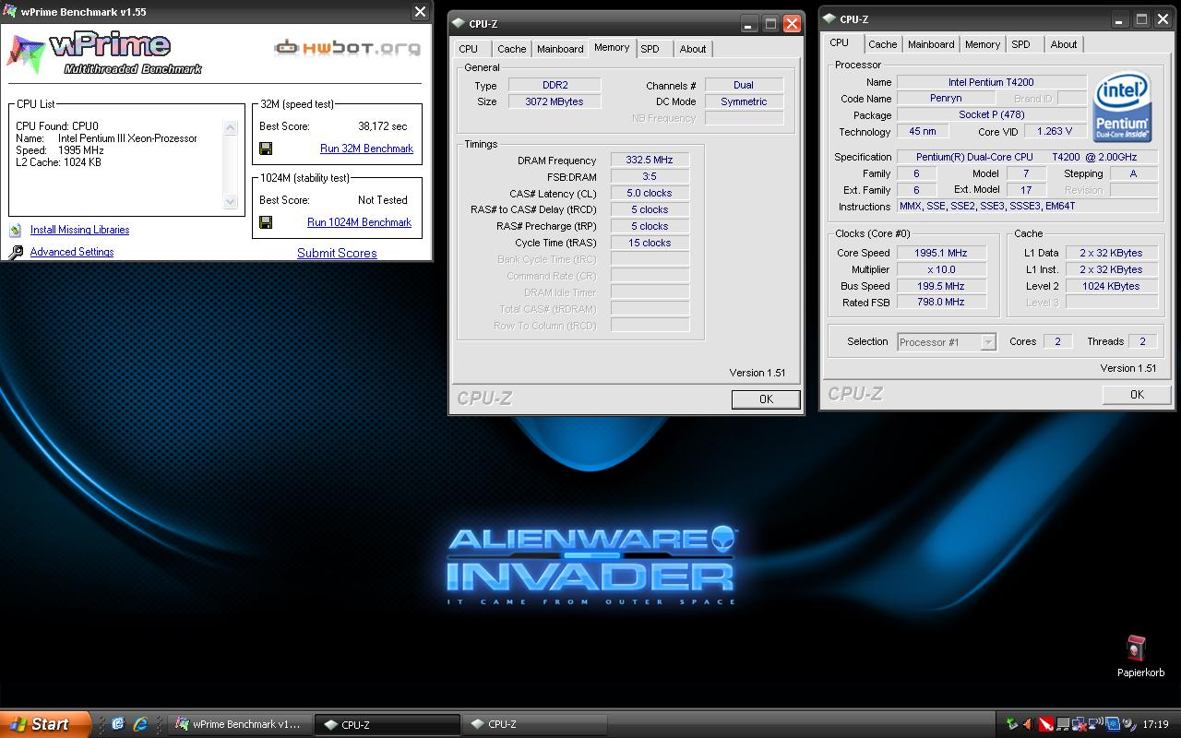
Task: Click the Advanced Settings wrench icon
Action: click(x=16, y=252)
